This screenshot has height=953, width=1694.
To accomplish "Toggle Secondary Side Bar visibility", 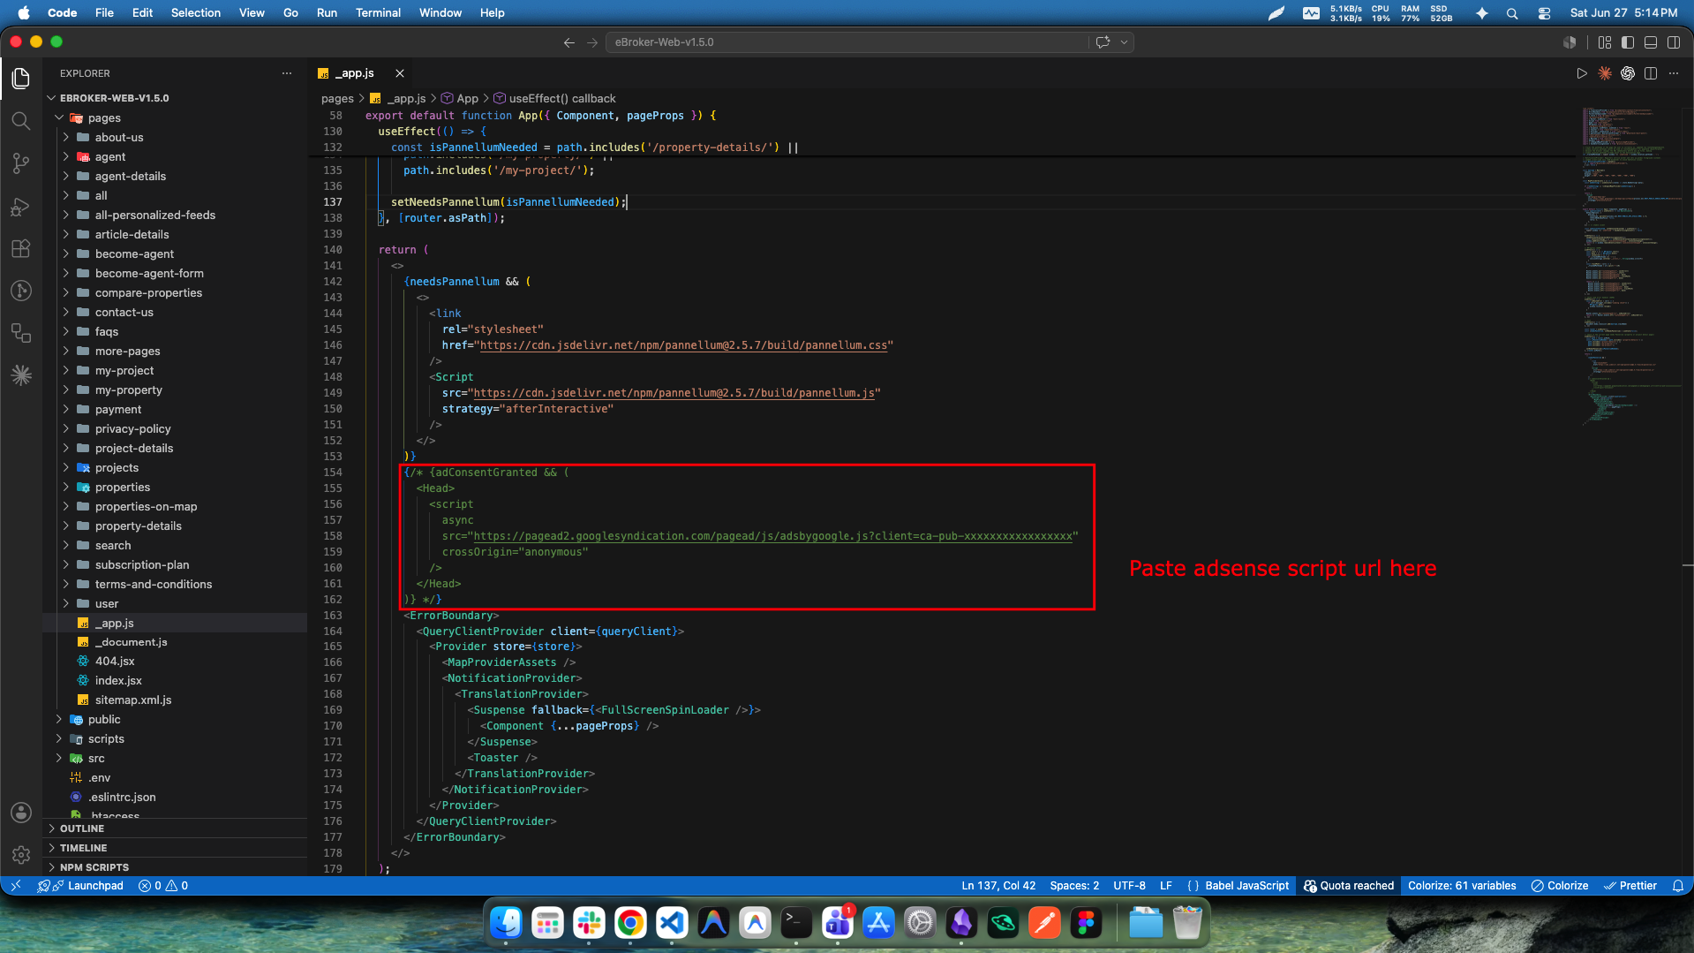I will (1674, 42).
